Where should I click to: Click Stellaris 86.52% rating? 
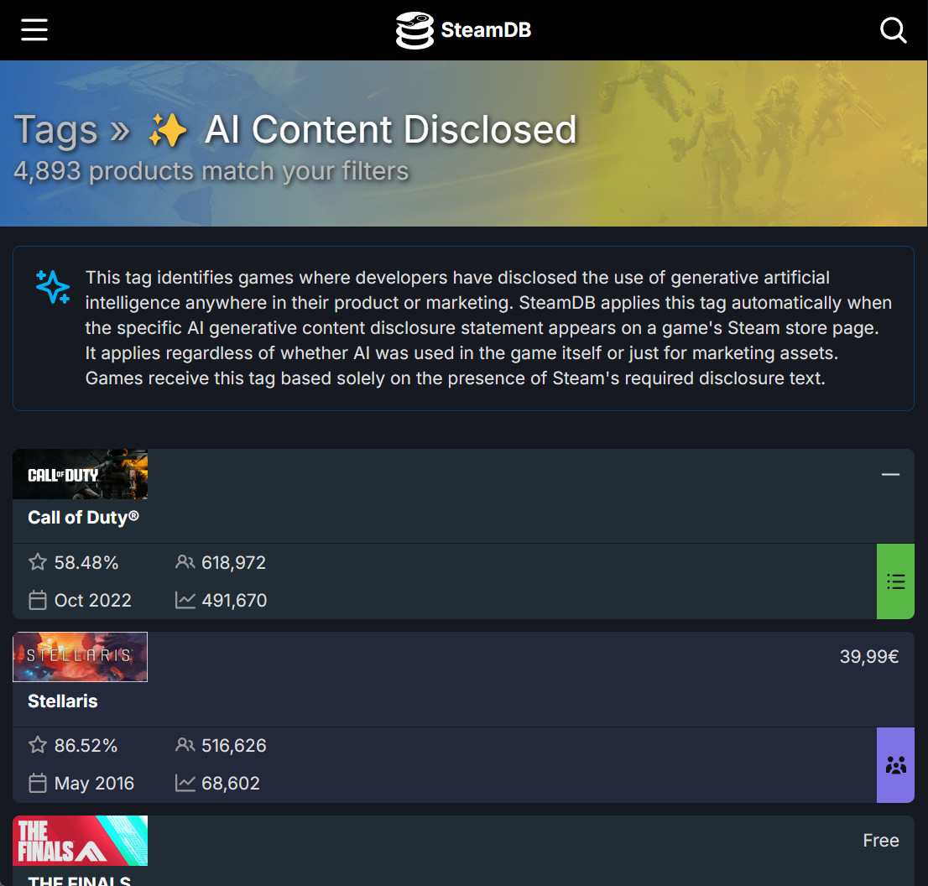86,745
